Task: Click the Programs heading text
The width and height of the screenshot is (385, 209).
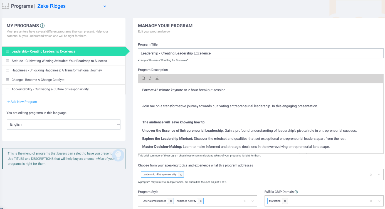Action: pyautogui.click(x=22, y=6)
